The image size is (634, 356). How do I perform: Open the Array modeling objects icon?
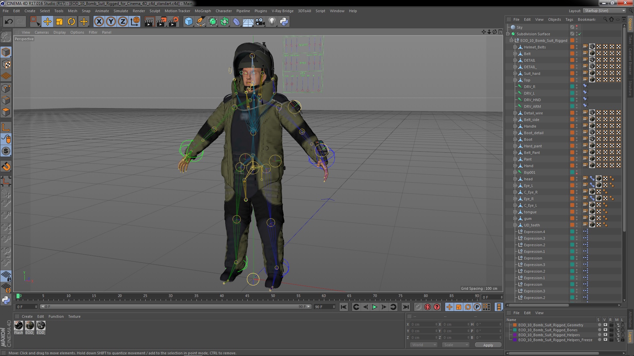(225, 22)
